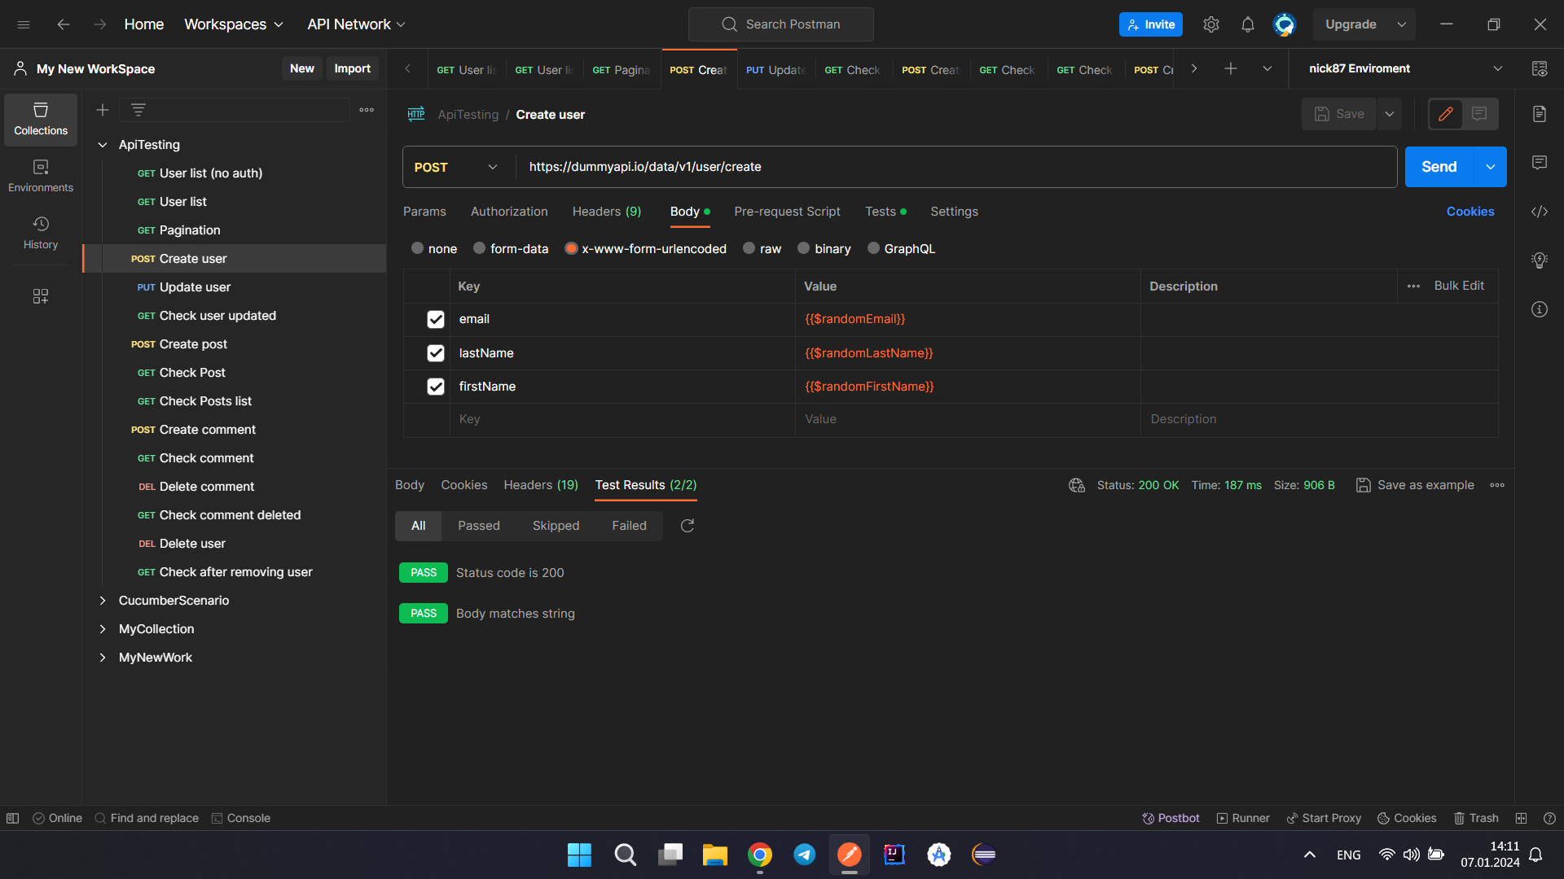Viewport: 1564px width, 879px height.
Task: Open the environment quick look icon
Action: coord(1540,69)
